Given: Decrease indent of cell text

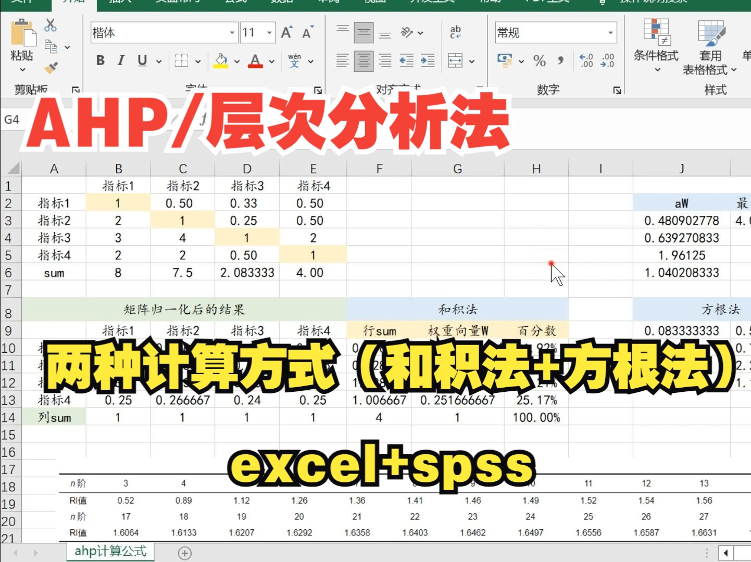Looking at the screenshot, I should click(x=406, y=61).
